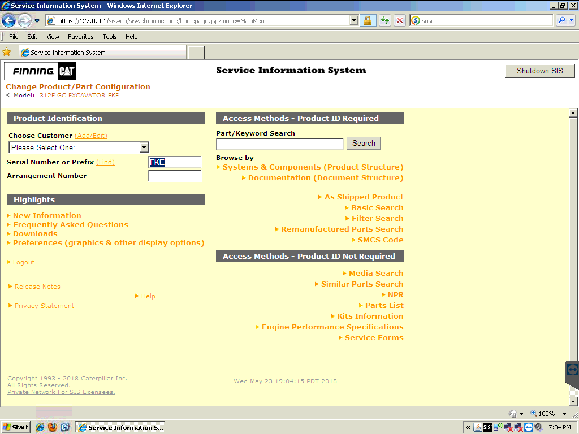Open the View menu
This screenshot has width=579, height=434.
click(53, 37)
